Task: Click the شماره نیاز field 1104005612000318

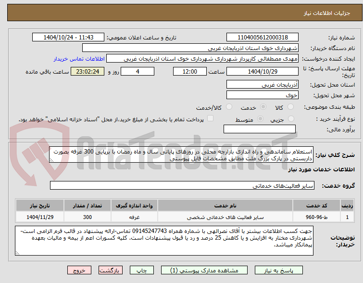Action: pos(263,38)
